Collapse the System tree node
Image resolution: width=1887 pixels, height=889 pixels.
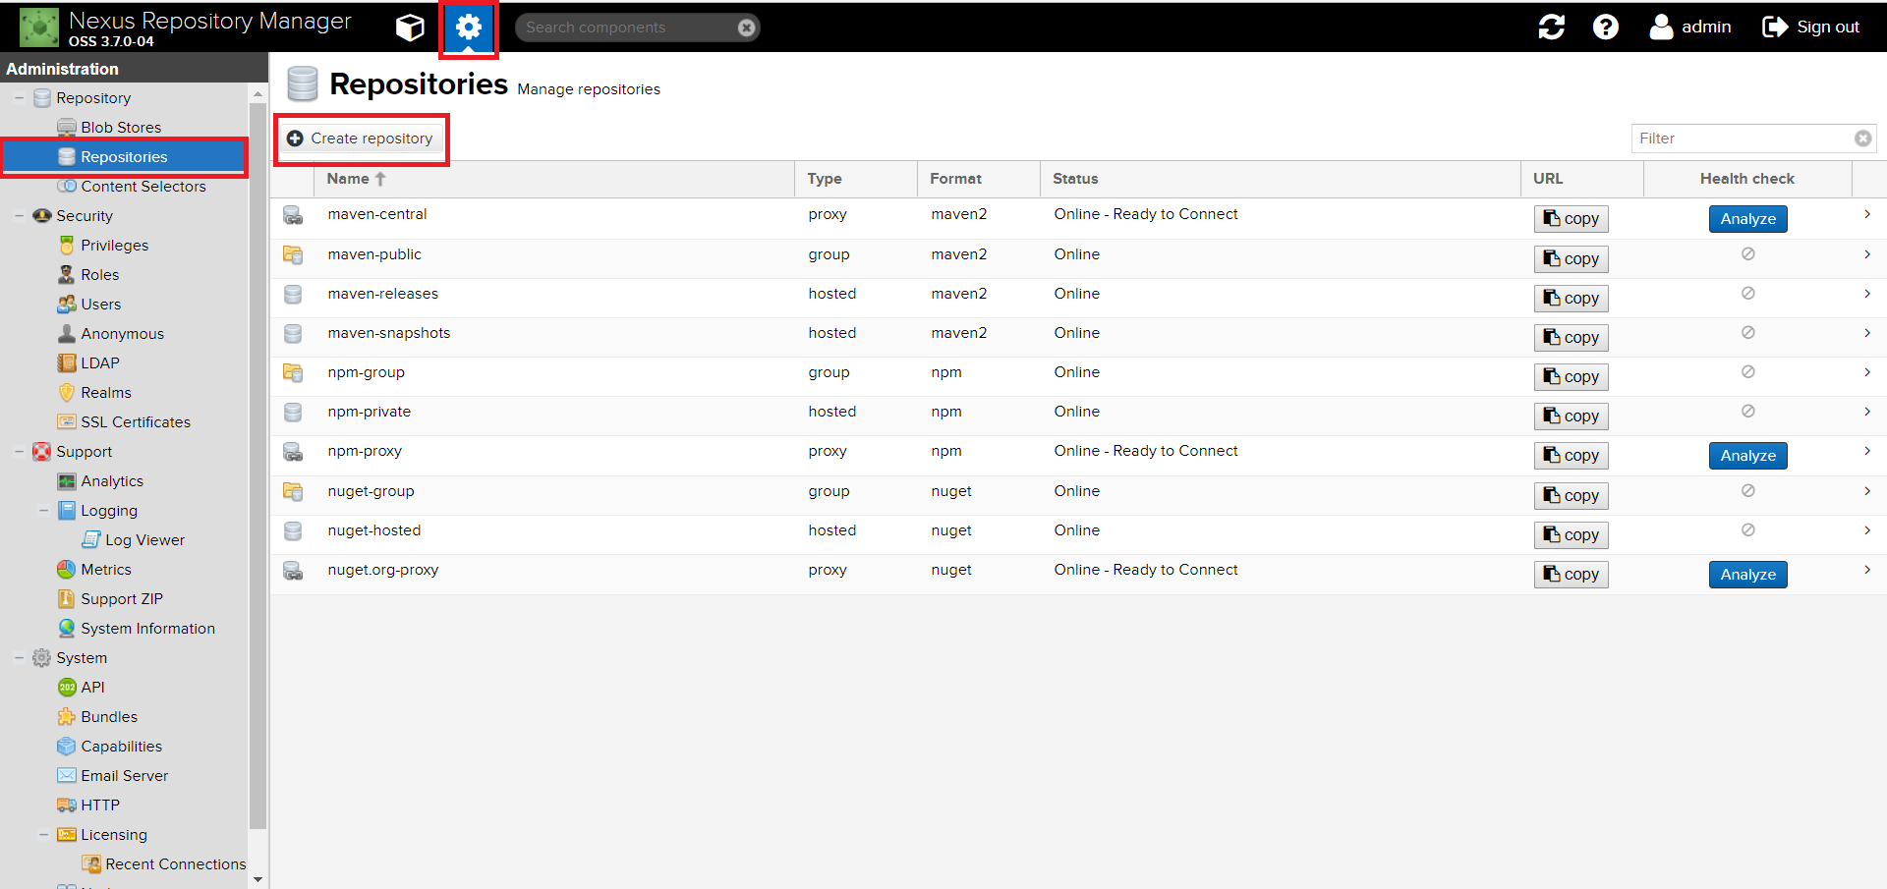[x=19, y=658]
